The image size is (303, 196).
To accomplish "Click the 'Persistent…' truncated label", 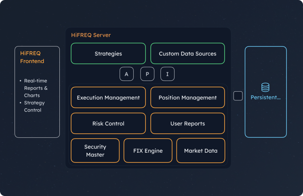I will (x=265, y=97).
